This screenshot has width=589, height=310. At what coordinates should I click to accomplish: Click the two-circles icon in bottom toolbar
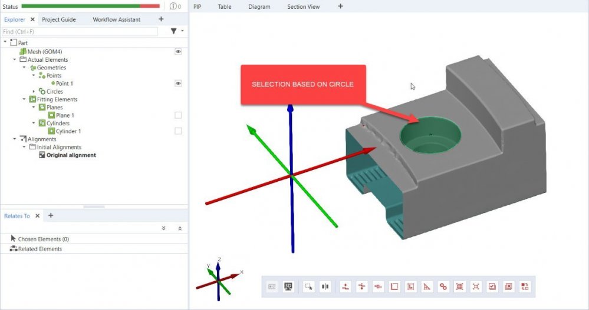point(443,286)
